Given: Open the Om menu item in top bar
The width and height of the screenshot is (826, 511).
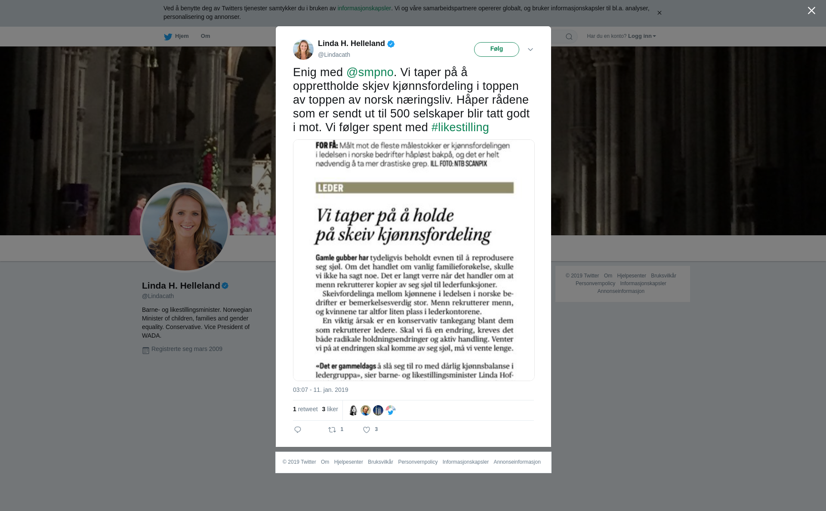Looking at the screenshot, I should click(205, 36).
